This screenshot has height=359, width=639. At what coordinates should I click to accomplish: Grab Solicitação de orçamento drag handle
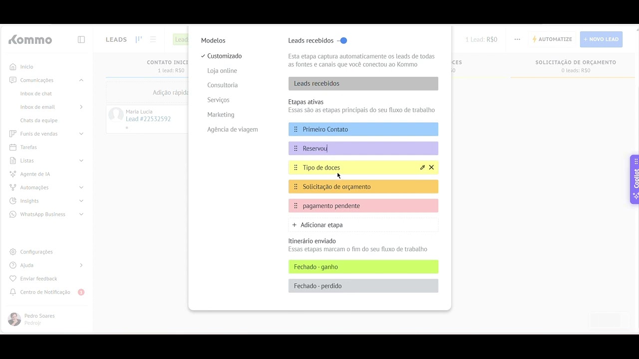tap(296, 186)
